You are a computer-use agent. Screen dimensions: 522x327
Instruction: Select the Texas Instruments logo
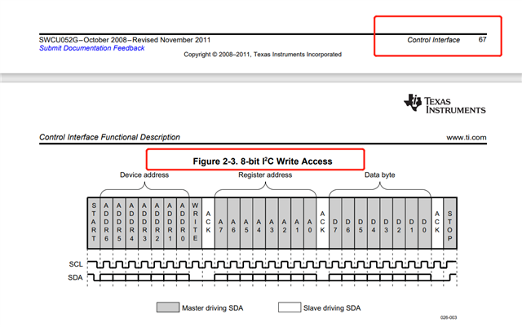click(x=445, y=104)
